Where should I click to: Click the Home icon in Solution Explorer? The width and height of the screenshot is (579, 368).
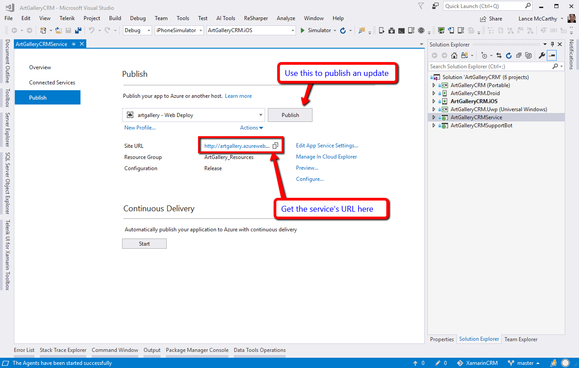point(454,55)
